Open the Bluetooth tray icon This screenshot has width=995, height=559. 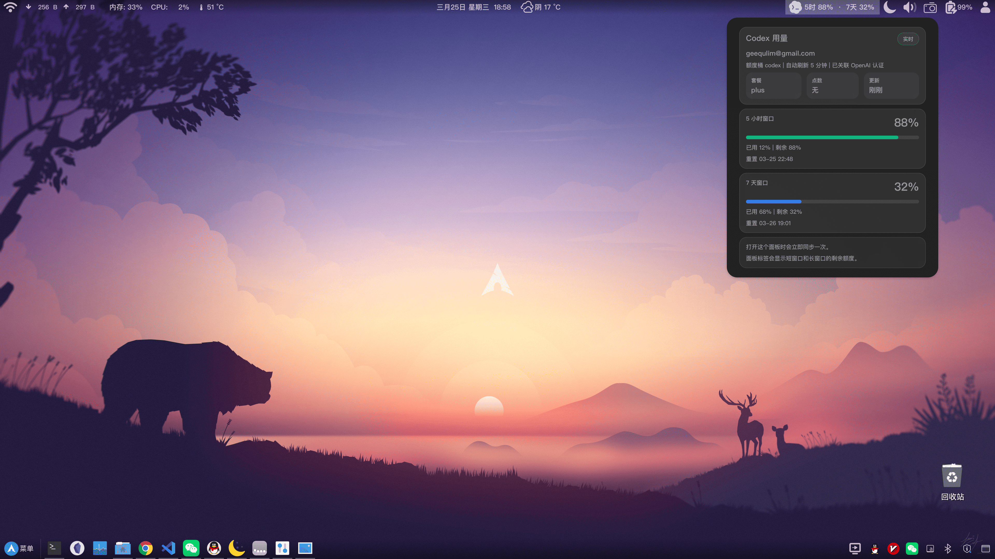[948, 548]
